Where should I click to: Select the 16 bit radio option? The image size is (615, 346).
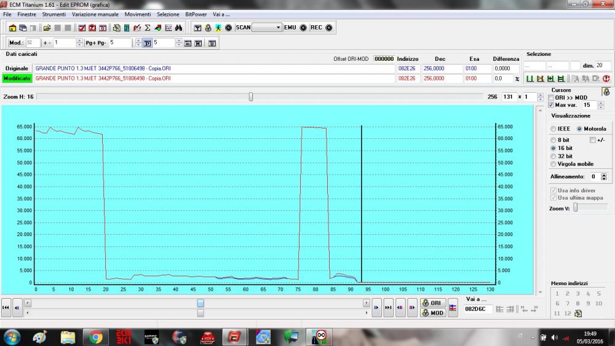(553, 148)
